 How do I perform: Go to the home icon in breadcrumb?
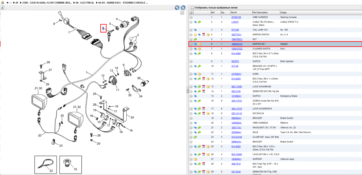[x=3, y=3]
